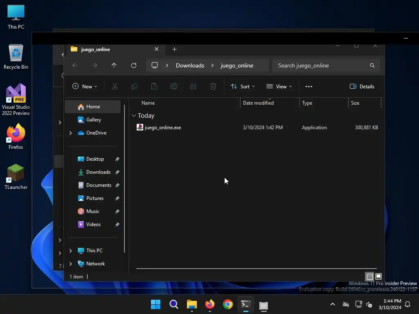The width and height of the screenshot is (419, 314).
Task: Go back with the left arrow
Action: point(75,65)
